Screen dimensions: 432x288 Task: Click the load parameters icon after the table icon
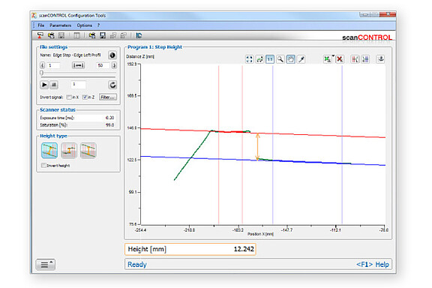click(92, 35)
